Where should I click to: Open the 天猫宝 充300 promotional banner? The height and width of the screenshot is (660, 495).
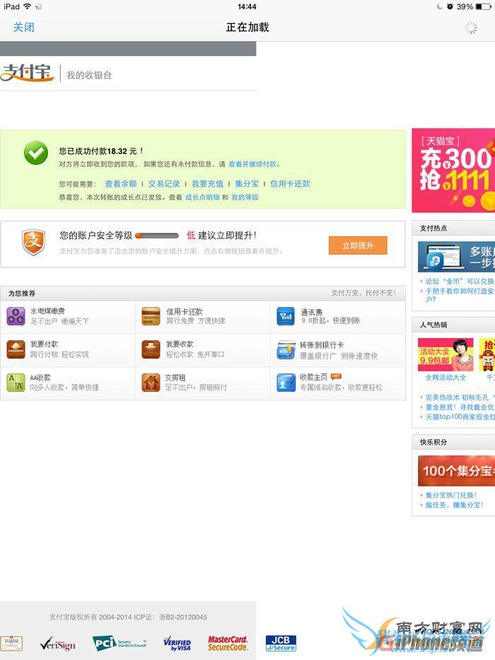(x=453, y=170)
